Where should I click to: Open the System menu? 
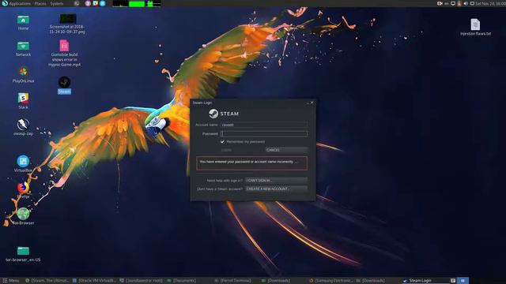point(57,3)
